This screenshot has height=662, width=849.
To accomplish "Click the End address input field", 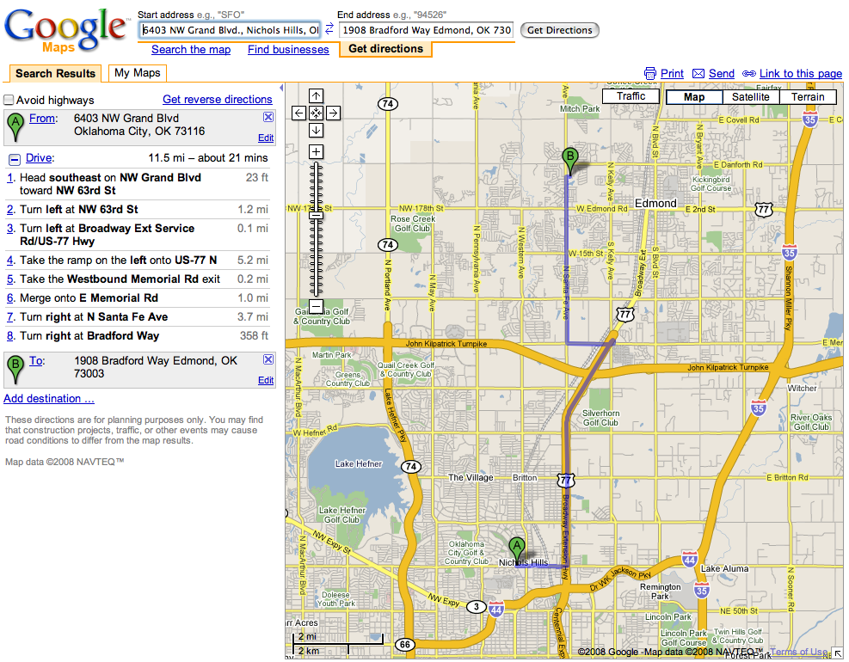I will coord(427,30).
